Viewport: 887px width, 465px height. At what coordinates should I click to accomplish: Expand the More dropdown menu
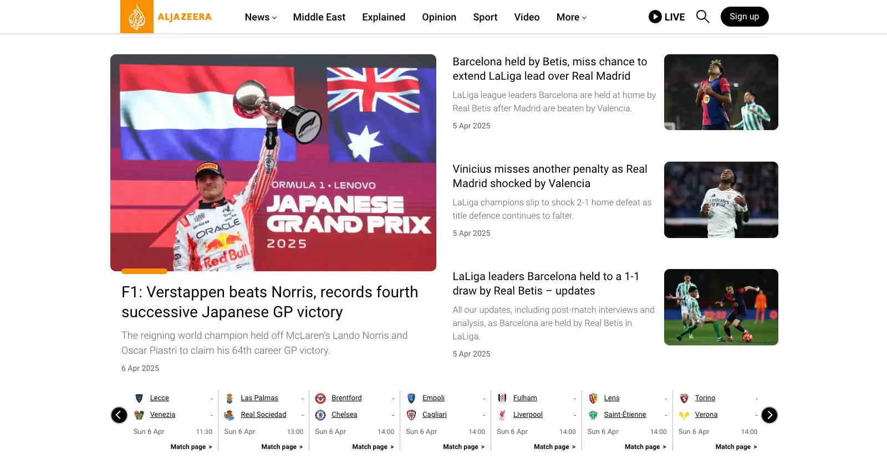tap(572, 17)
